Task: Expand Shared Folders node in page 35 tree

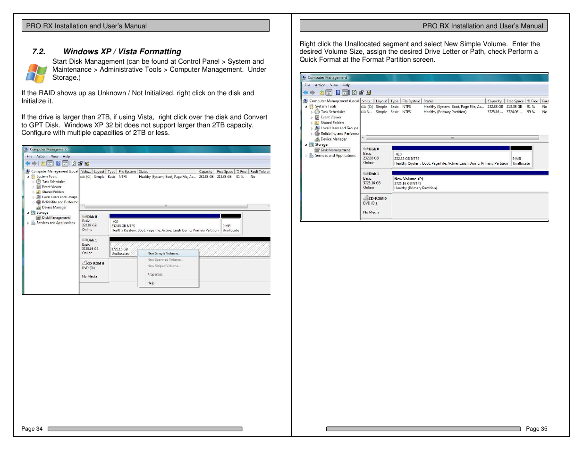Action: [x=312, y=123]
